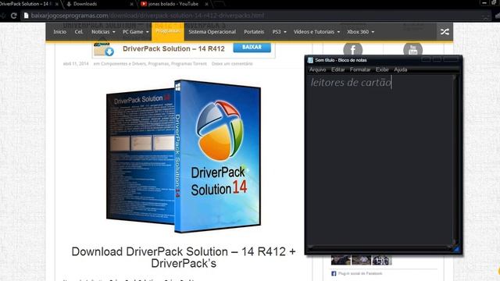Click the blue BAIXAR button
Viewport: 500px width, 281px height.
(252, 47)
